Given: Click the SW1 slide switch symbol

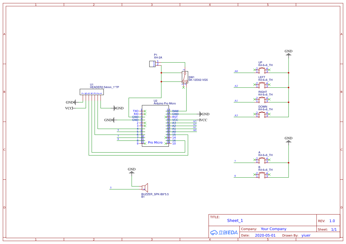Looking at the screenshot, I should click(185, 77).
